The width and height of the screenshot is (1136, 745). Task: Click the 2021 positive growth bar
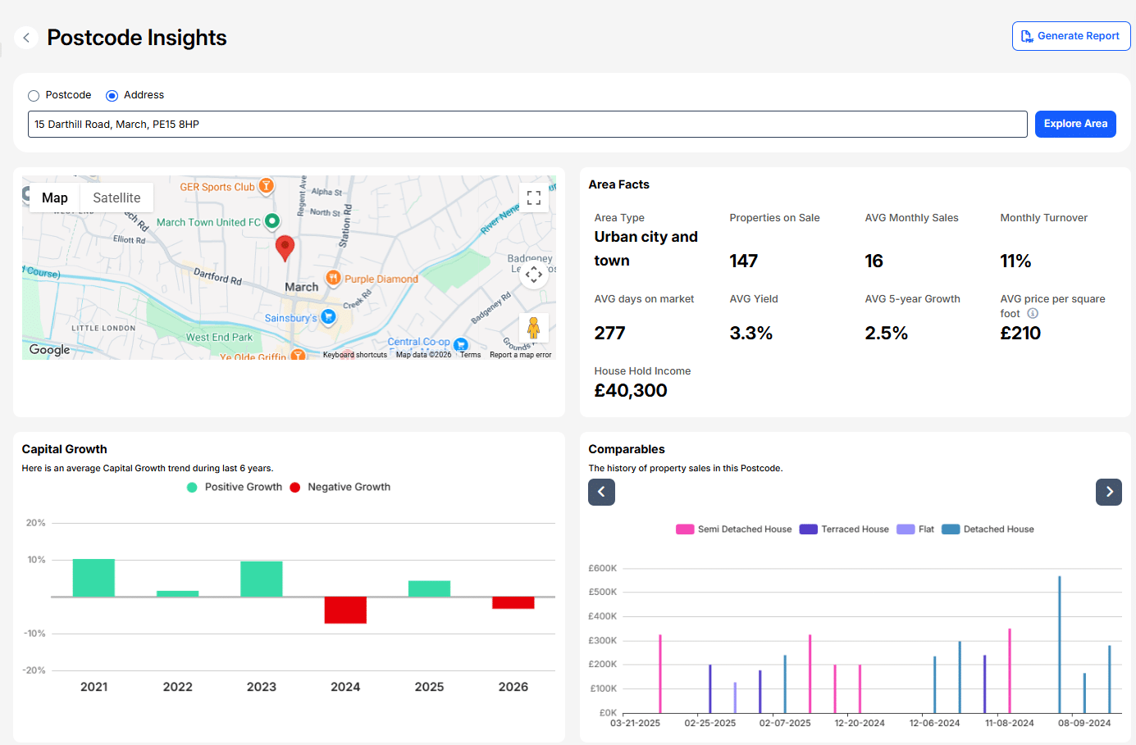(x=94, y=578)
